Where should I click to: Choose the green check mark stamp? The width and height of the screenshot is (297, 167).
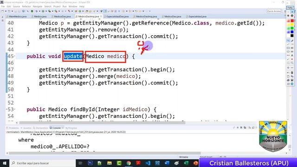point(288,59)
